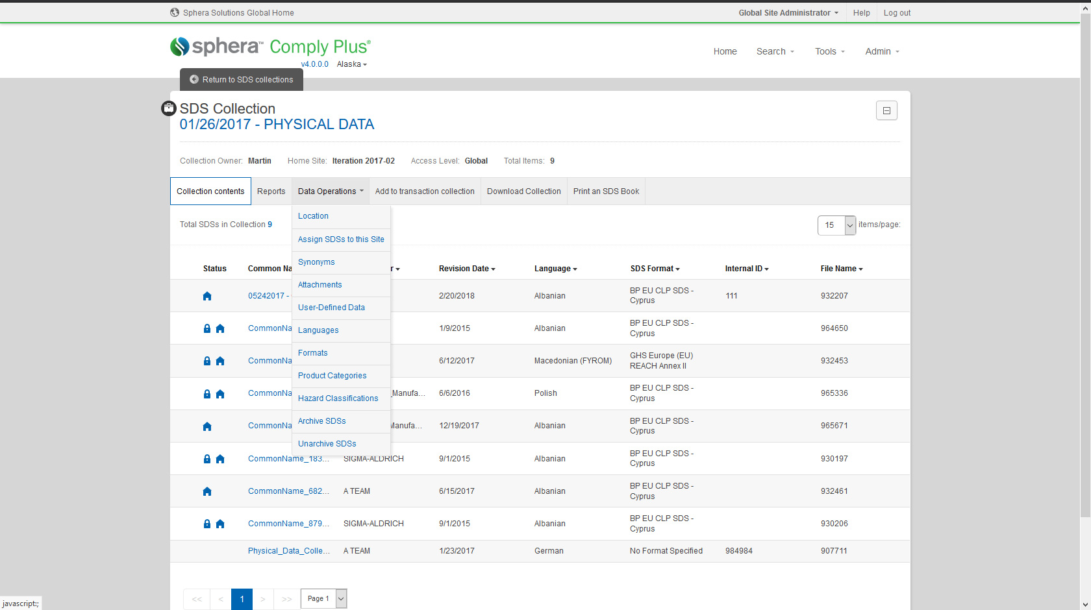
Task: Expand the Search menu
Action: [775, 51]
